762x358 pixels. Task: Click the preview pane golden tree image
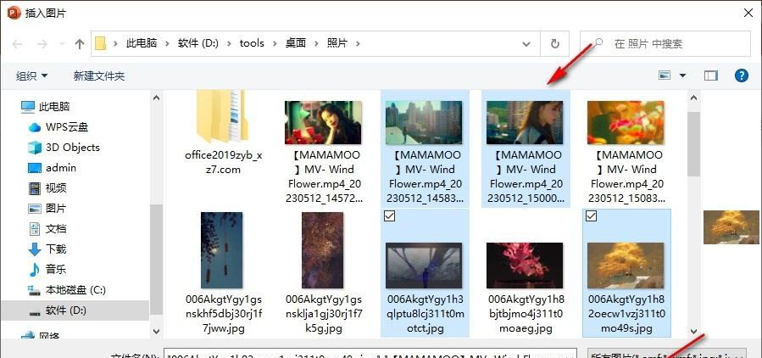pos(731,227)
